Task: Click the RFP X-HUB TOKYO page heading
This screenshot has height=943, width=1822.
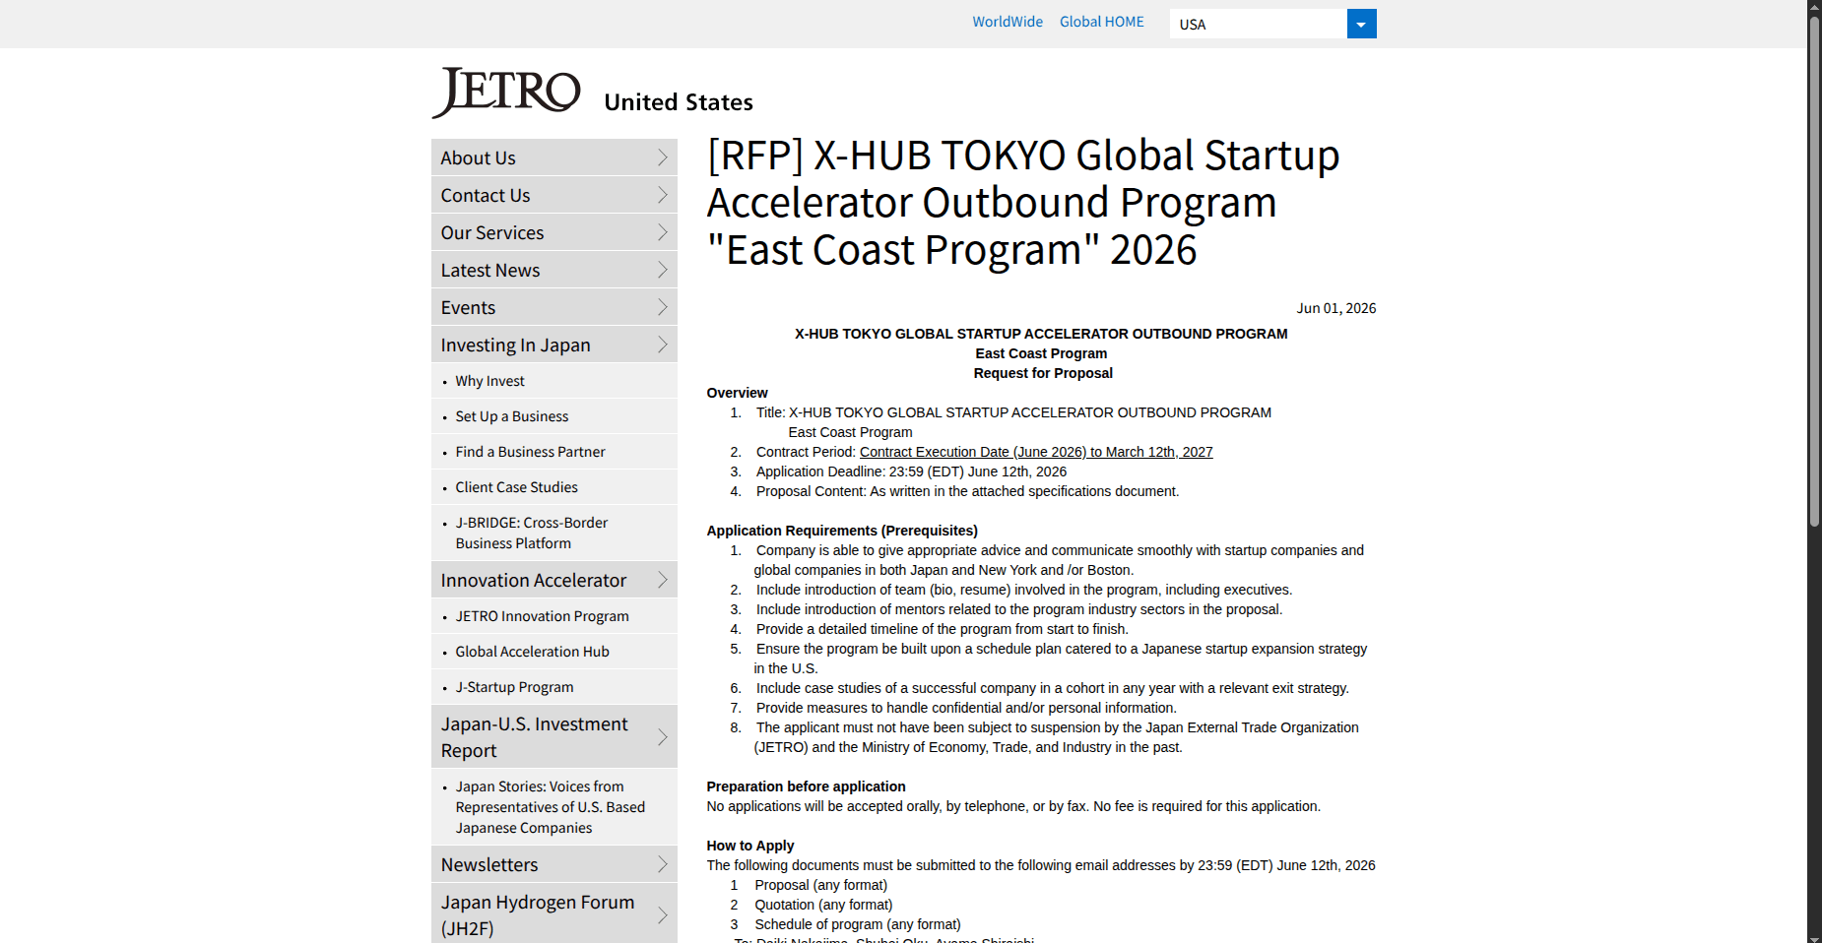Action: coord(1023,203)
